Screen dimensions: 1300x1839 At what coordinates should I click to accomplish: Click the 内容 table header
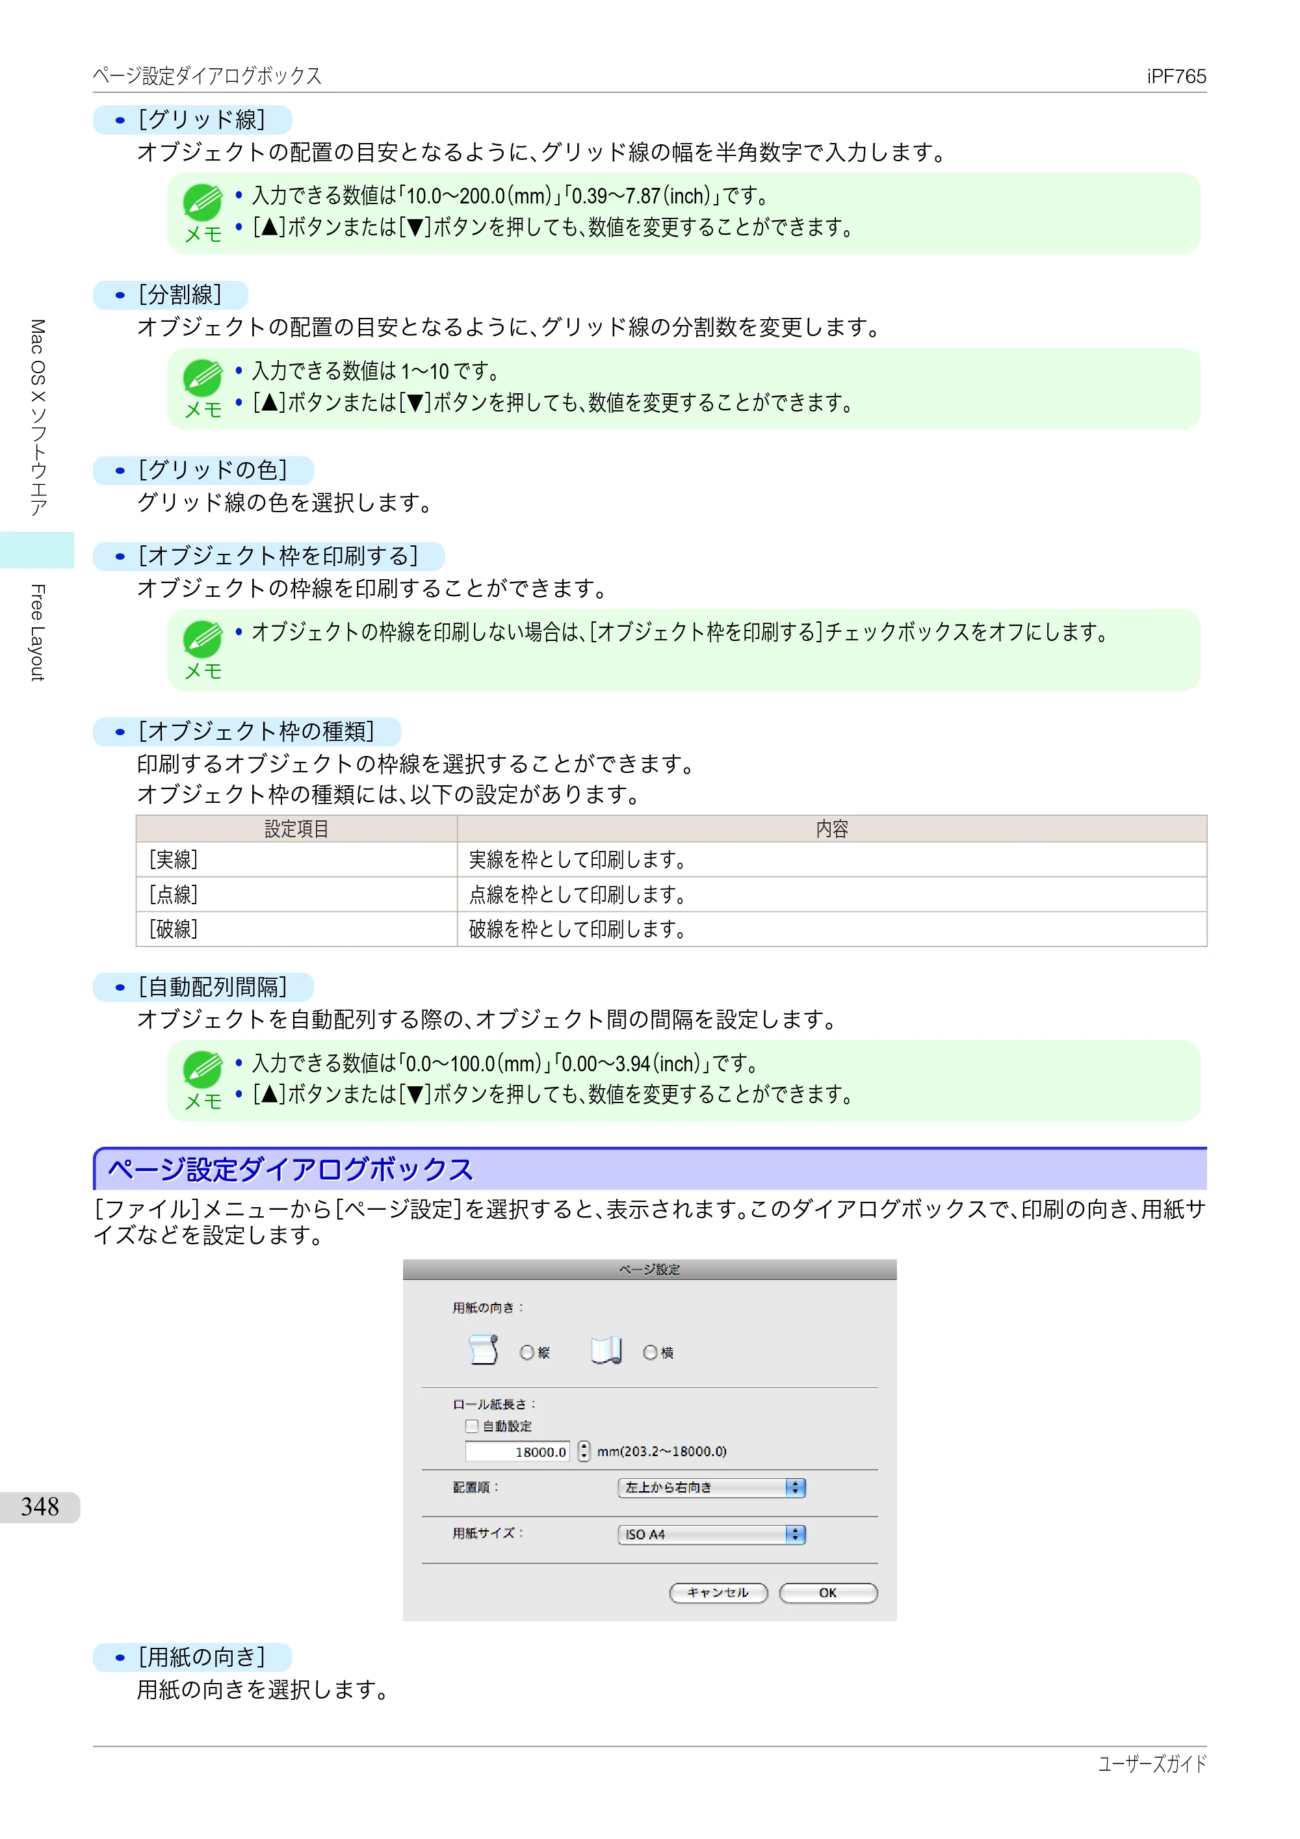[832, 829]
